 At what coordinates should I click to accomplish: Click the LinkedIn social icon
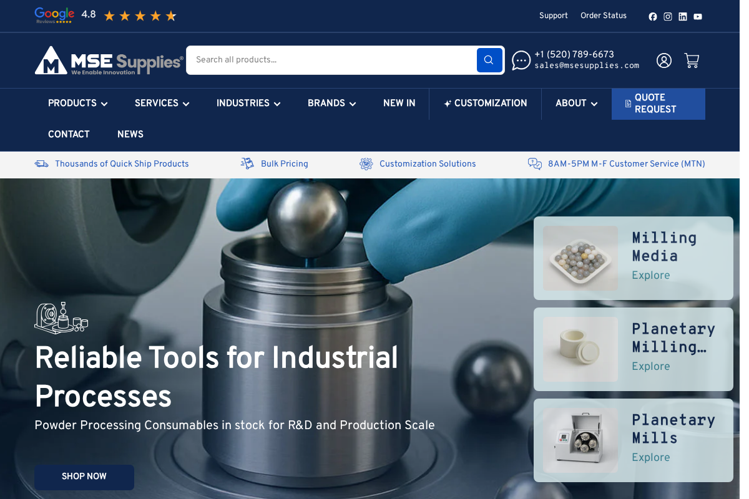click(x=683, y=16)
